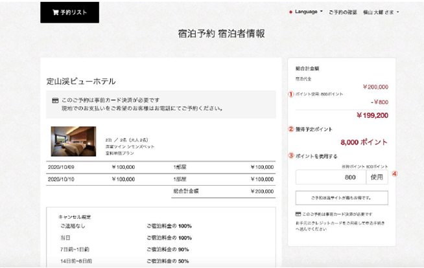This screenshot has width=424, height=268.
Task: Select ご宿泊料金の 50% text
Action: (168, 261)
